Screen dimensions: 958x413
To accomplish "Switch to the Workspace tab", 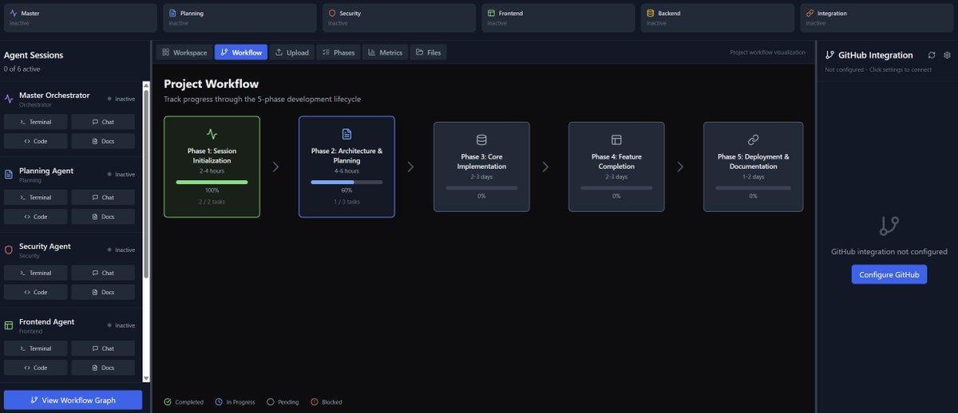I will pos(184,53).
